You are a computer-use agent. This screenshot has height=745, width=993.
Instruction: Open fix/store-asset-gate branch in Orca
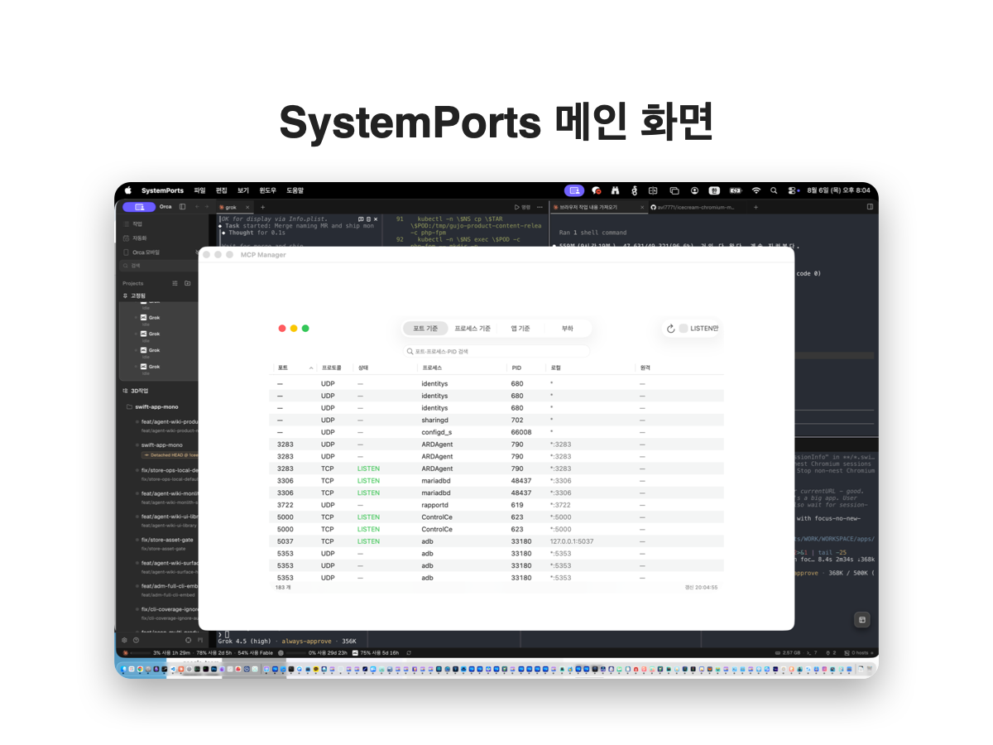pyautogui.click(x=168, y=540)
